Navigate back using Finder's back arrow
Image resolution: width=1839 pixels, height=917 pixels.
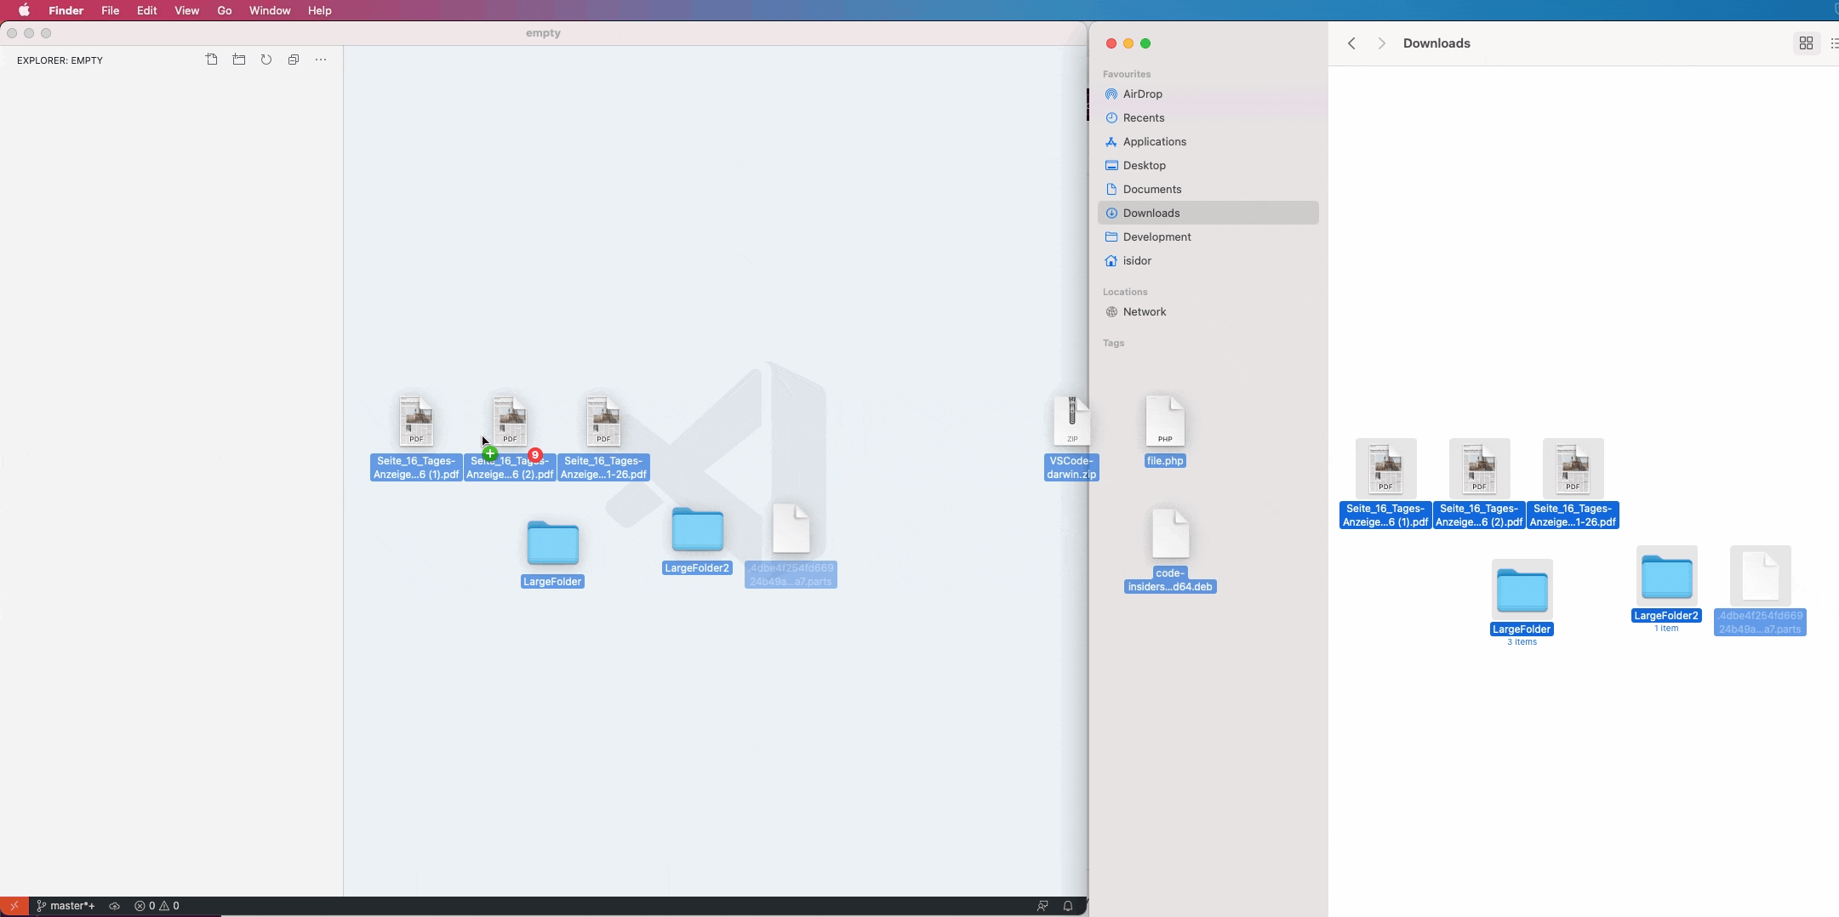click(1351, 43)
